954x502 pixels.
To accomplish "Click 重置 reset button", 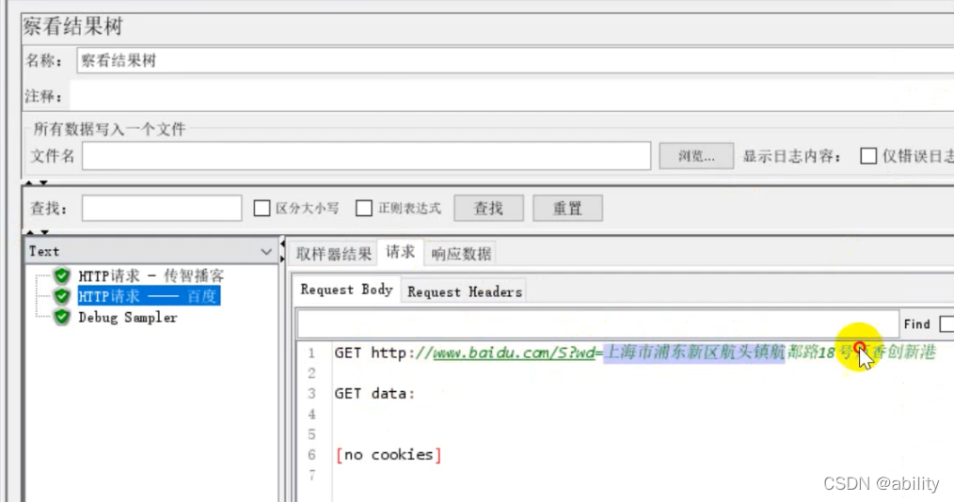I will click(567, 209).
